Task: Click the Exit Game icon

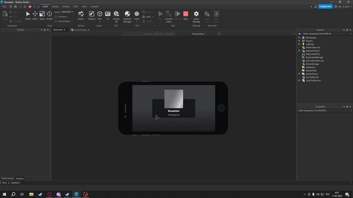Action: (216, 16)
